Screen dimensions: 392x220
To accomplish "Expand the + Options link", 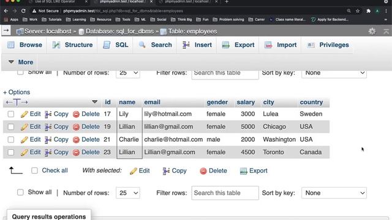I will (17, 92).
